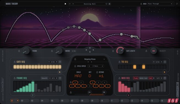Toggle the MIDI lock icon

click(141, 4)
